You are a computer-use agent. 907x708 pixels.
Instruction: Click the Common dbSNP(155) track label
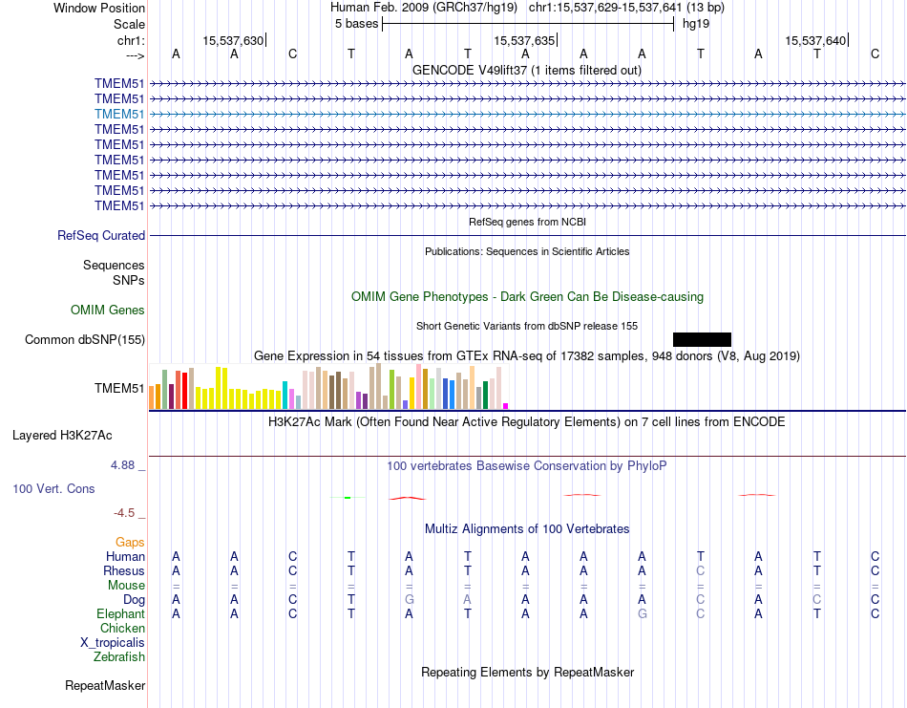85,340
